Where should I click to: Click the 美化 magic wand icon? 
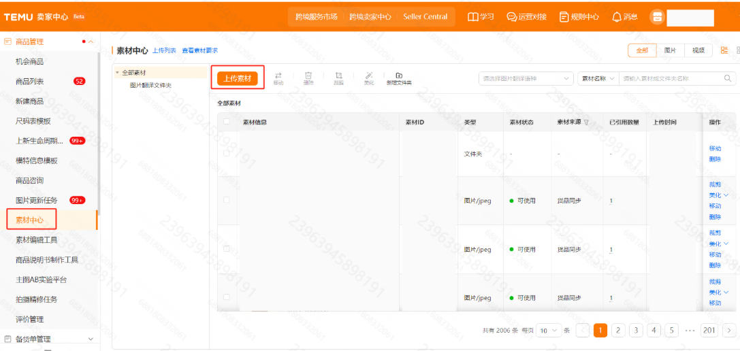coord(369,75)
